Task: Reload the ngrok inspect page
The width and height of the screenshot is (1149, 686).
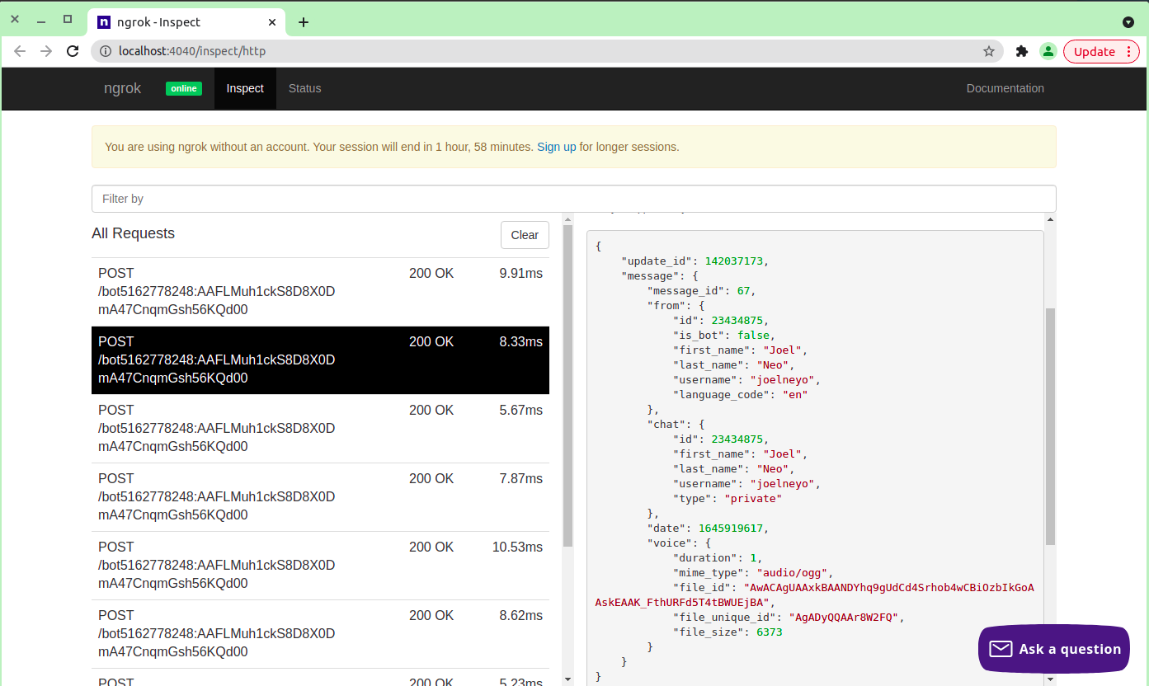Action: click(x=73, y=51)
